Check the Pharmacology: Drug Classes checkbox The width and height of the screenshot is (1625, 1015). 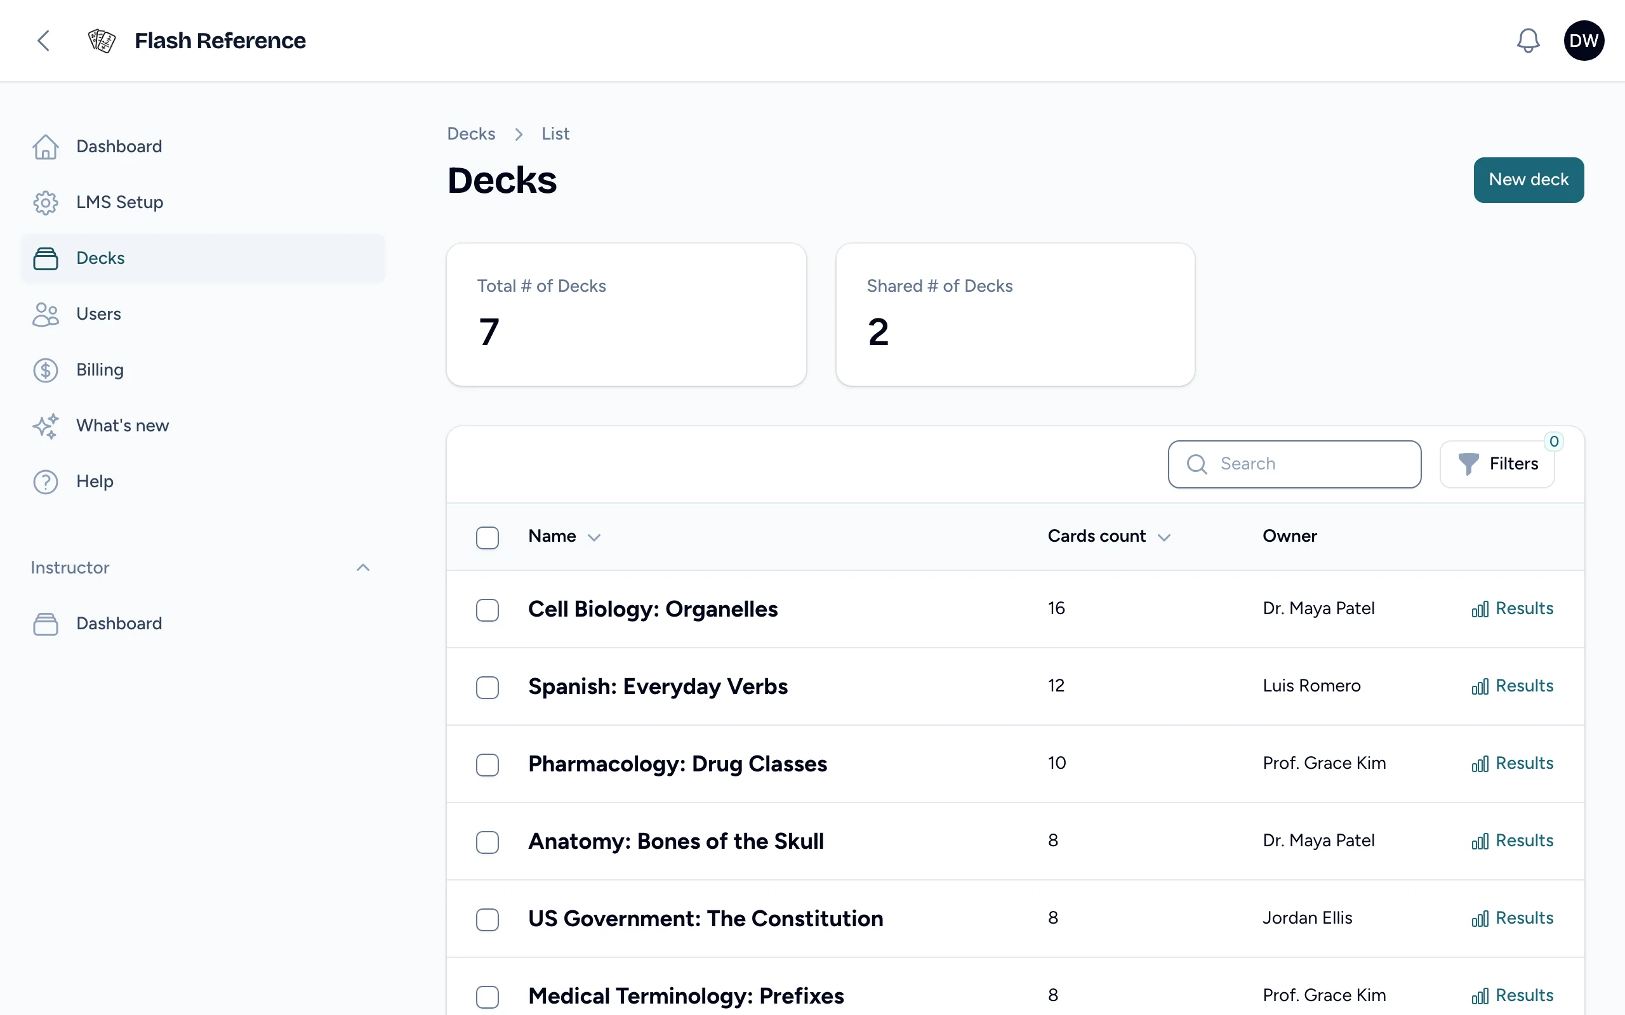(x=487, y=764)
